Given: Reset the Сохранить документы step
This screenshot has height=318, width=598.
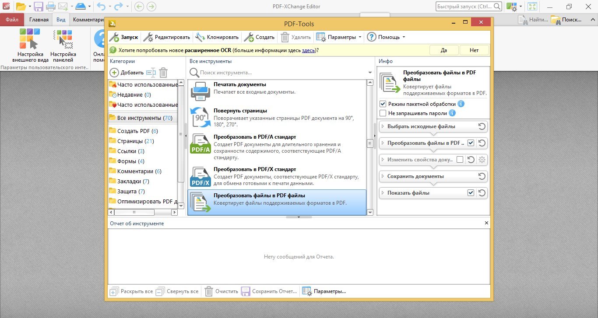Looking at the screenshot, I should coord(482,176).
